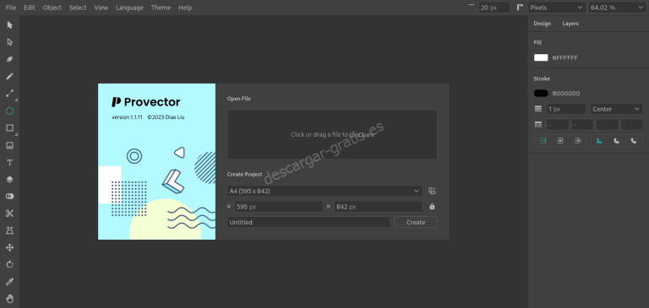Open the black Stroke color swatch
This screenshot has height=308, width=649.
click(x=541, y=94)
